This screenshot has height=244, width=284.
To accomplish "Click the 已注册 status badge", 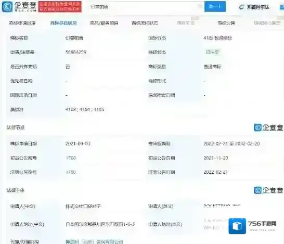I will [x=212, y=53].
